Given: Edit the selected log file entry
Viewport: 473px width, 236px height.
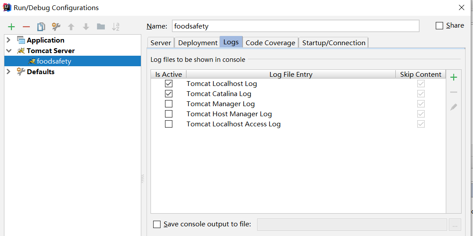Looking at the screenshot, I should (x=454, y=107).
